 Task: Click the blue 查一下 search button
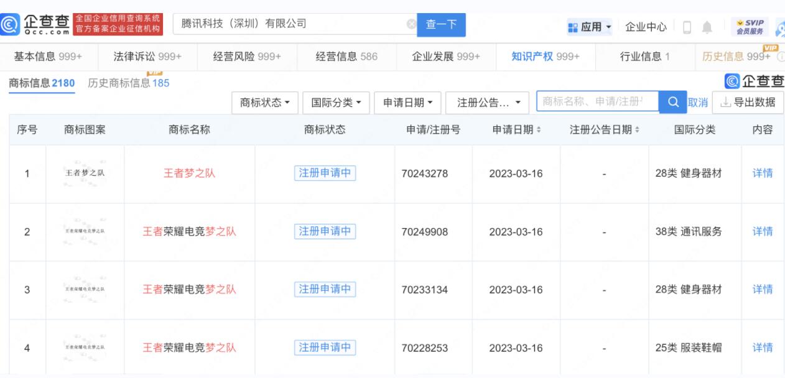(441, 25)
